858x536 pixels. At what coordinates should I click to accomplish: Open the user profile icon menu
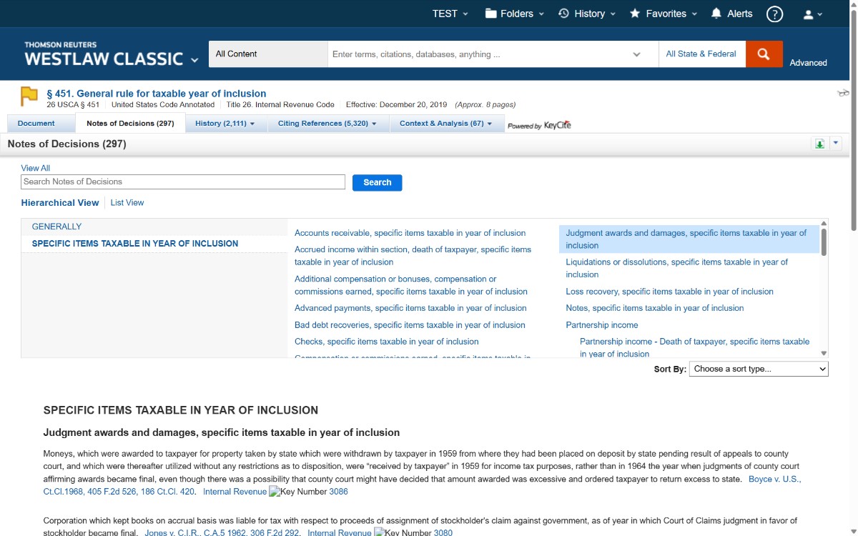point(813,14)
